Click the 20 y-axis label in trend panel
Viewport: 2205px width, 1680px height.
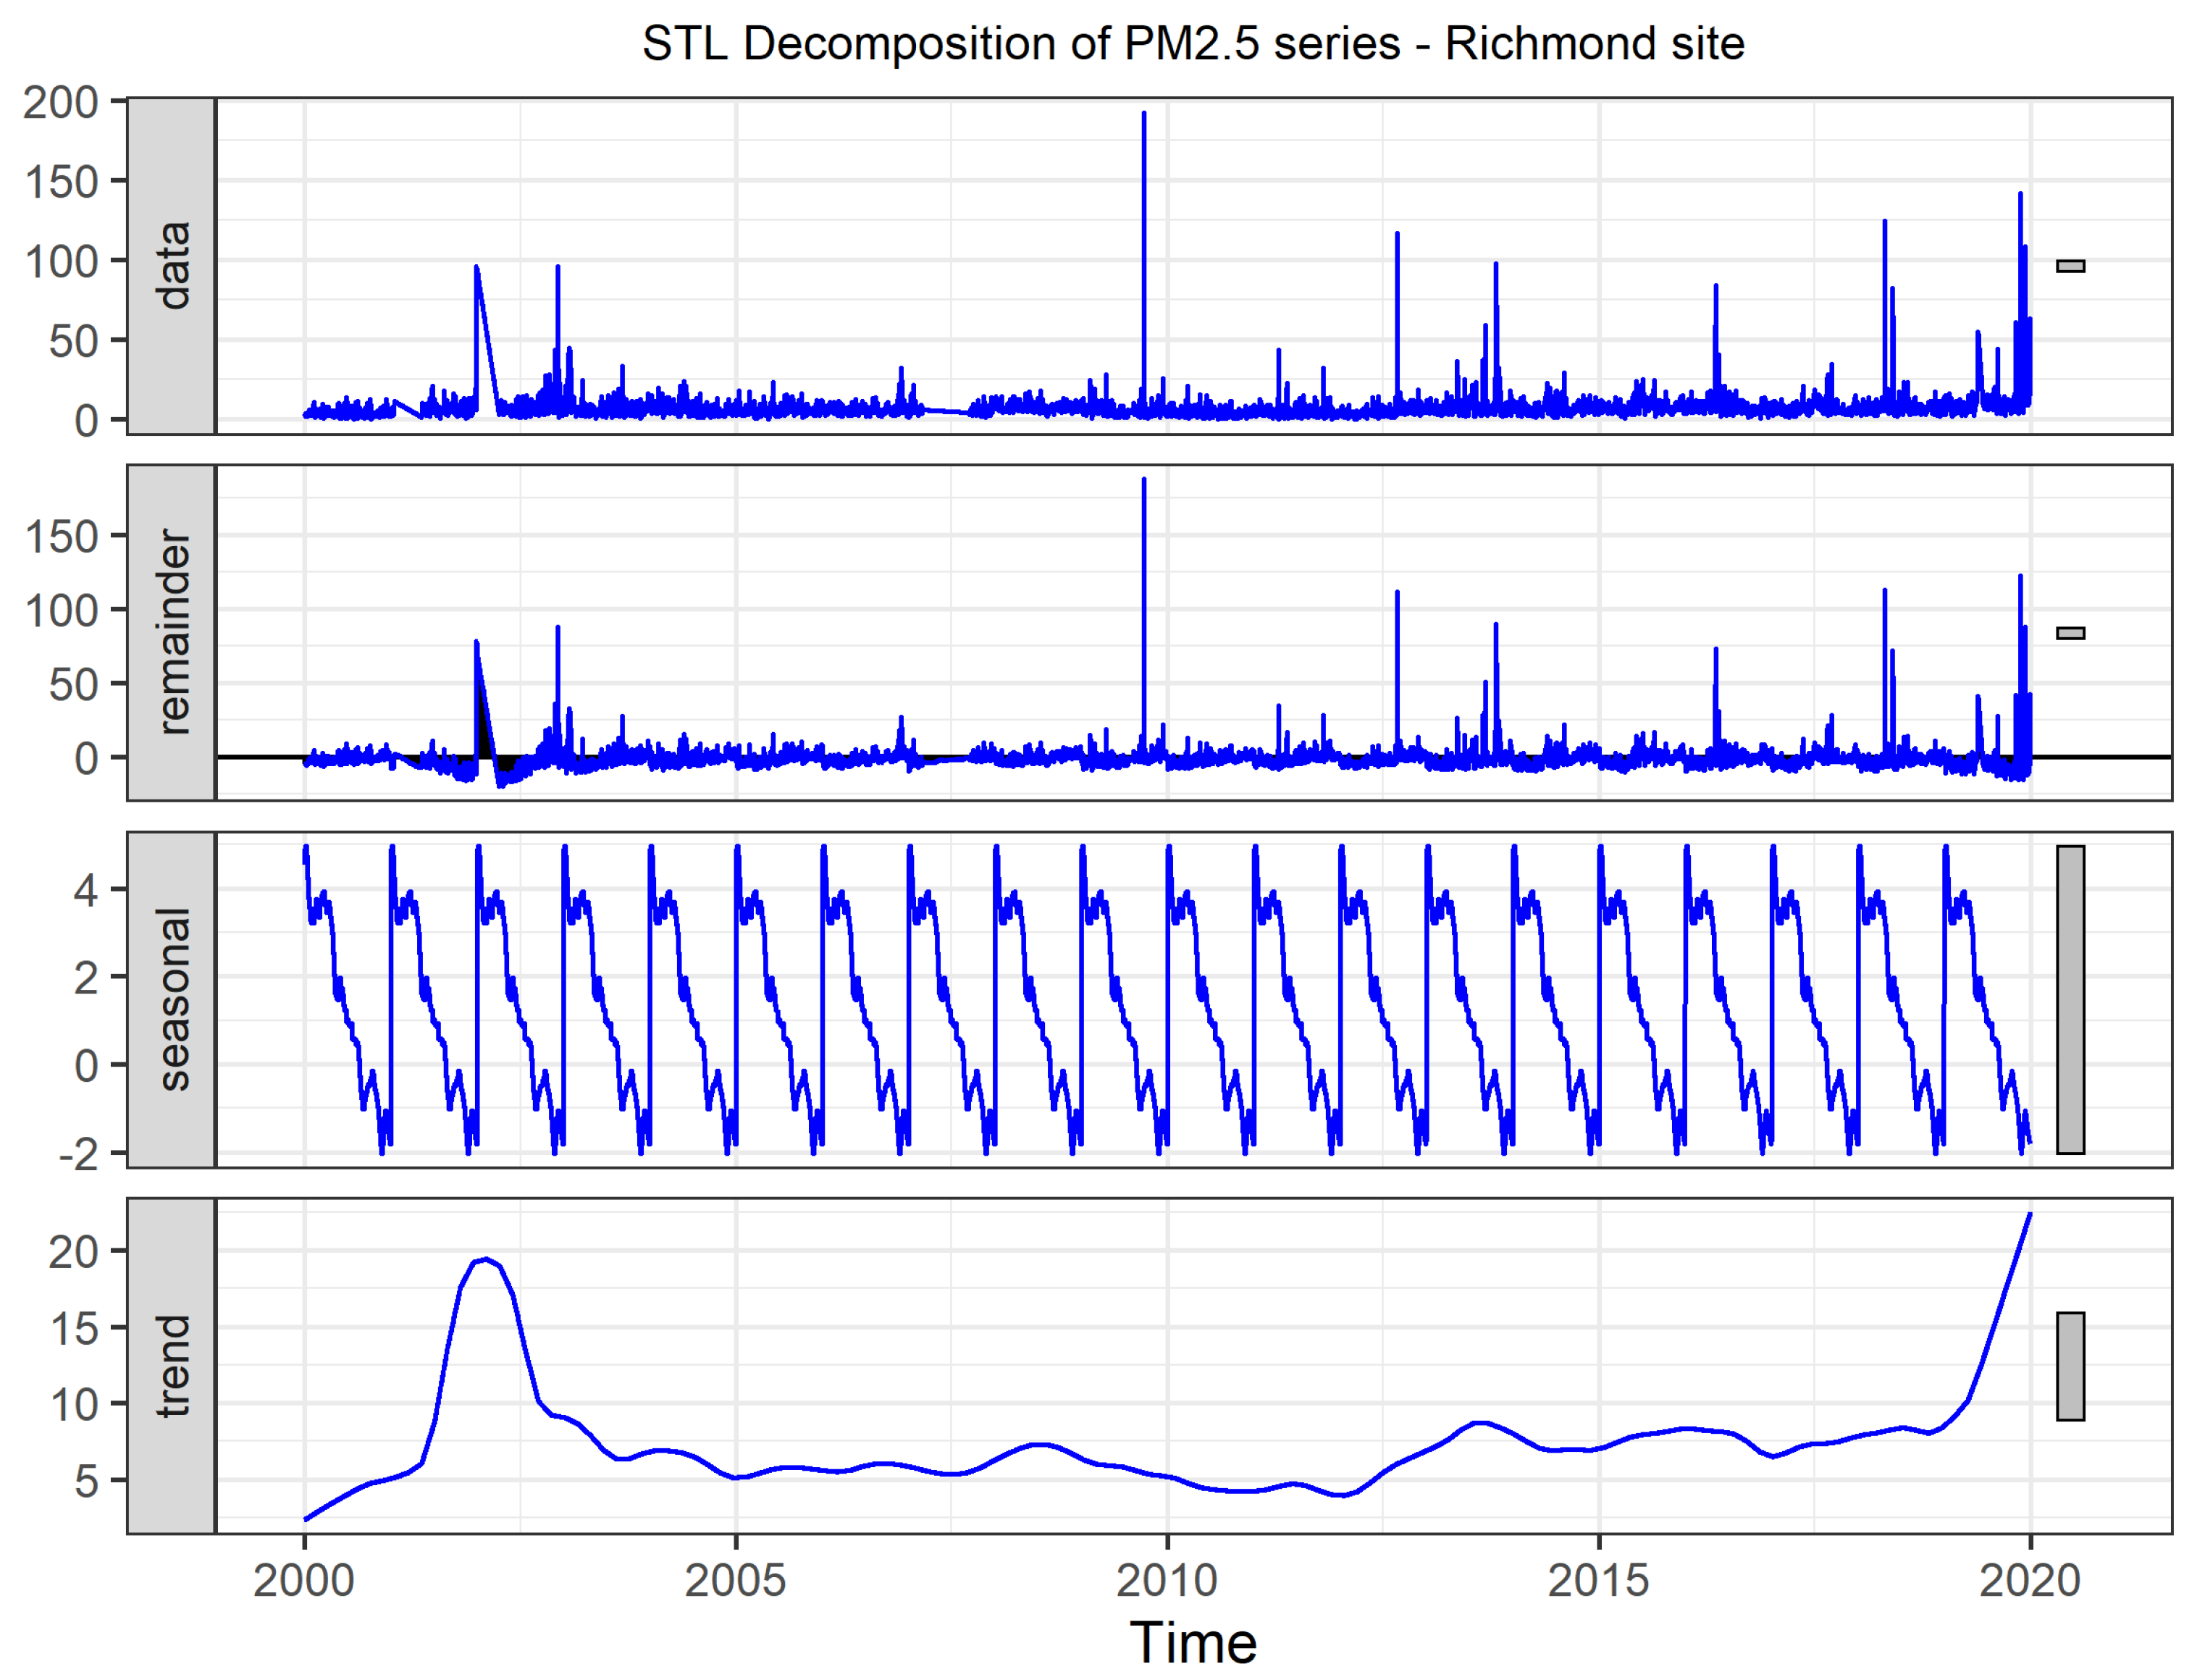pos(74,1251)
